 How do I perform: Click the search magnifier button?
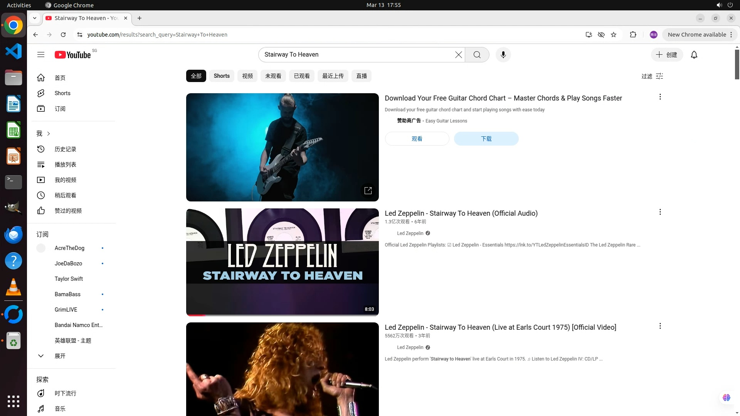point(477,55)
